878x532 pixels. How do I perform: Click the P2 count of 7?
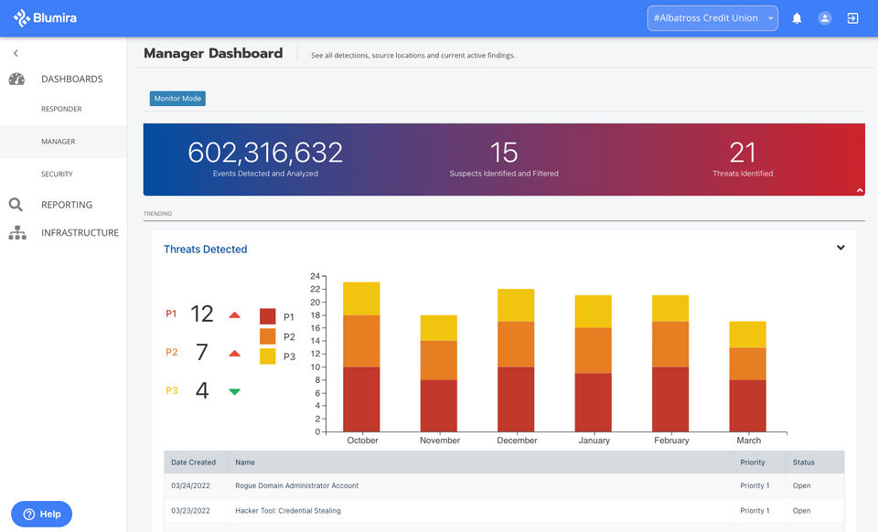click(201, 353)
